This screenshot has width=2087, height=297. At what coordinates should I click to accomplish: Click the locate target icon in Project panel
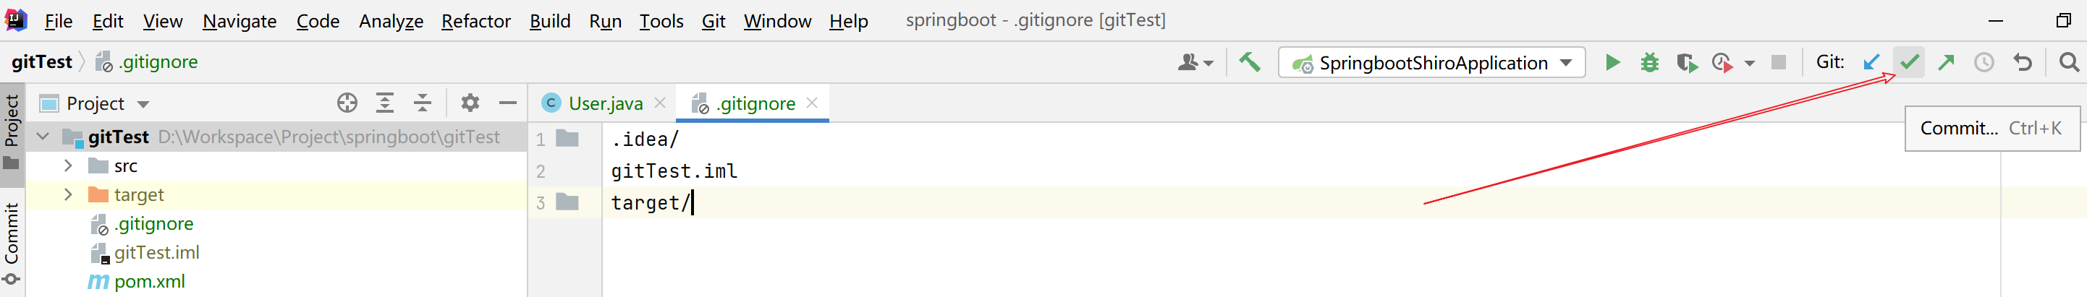coord(347,103)
